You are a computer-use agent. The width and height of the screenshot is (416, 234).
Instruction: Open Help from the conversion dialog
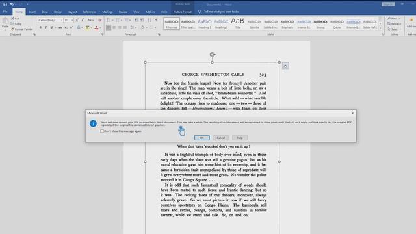[x=240, y=138]
